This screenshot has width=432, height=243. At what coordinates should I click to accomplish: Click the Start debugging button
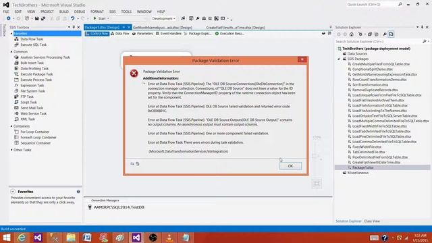click(99, 18)
